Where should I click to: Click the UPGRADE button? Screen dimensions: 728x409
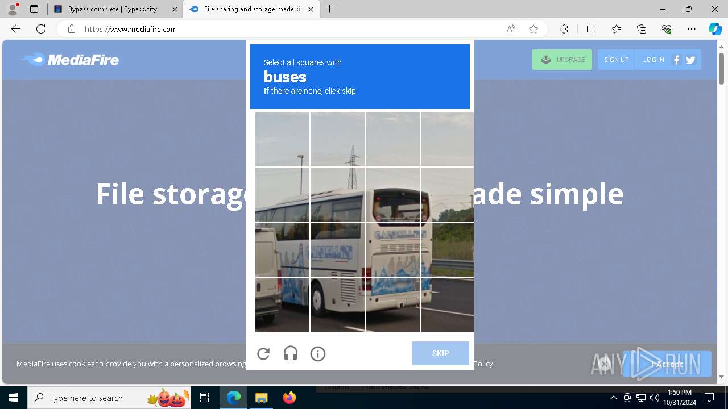pyautogui.click(x=562, y=60)
